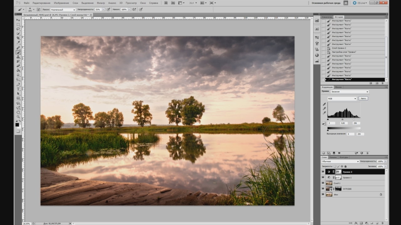Viewport: 401px width, 225px height.
Task: Select the Crop tool
Action: (18, 37)
